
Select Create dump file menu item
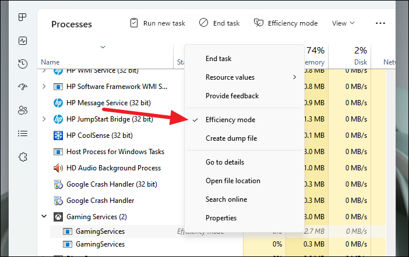tap(244, 138)
